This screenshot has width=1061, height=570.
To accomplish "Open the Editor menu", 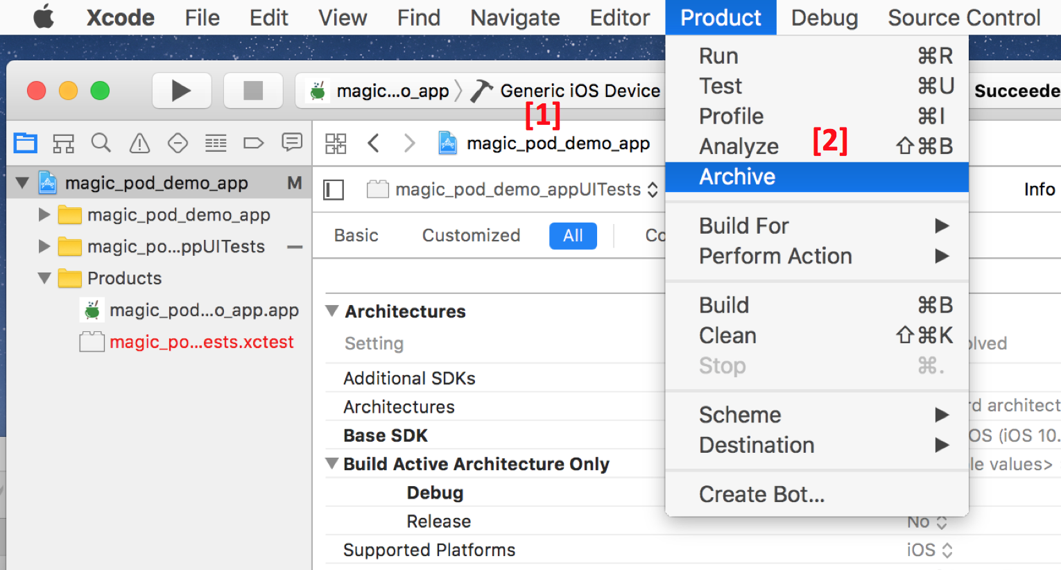I will tap(620, 17).
